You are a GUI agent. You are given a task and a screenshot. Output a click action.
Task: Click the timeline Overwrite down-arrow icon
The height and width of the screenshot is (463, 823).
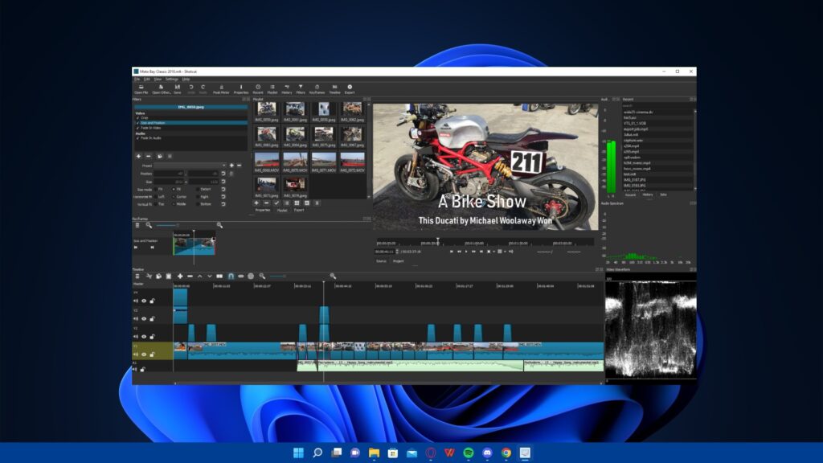click(210, 277)
